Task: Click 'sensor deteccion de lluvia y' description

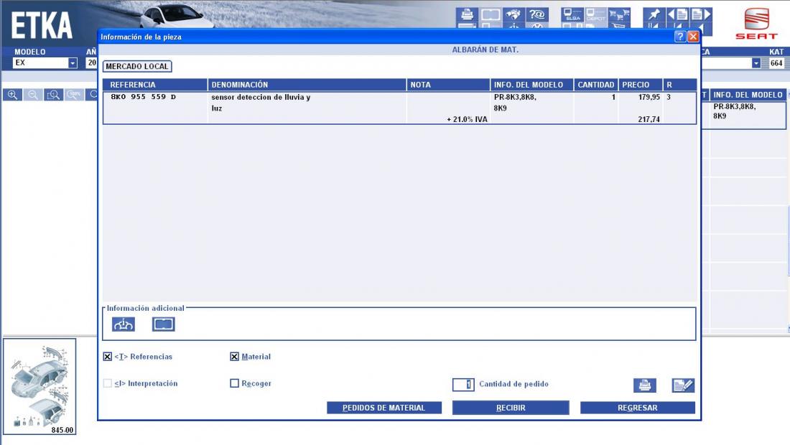Action: click(261, 97)
